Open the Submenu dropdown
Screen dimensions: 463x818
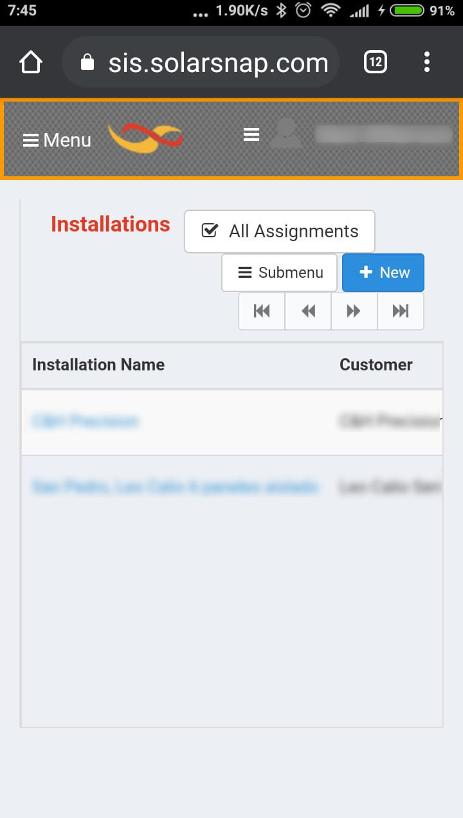(x=279, y=273)
